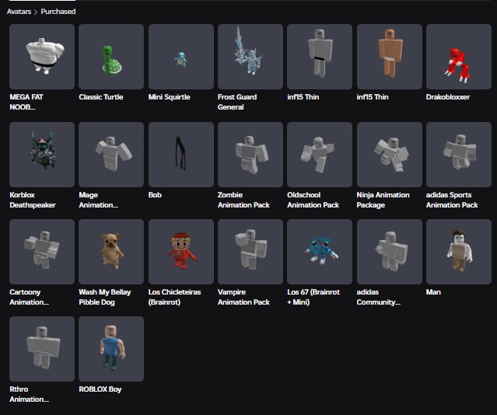
Task: Click the 'Bob' name label
Action: click(x=155, y=195)
